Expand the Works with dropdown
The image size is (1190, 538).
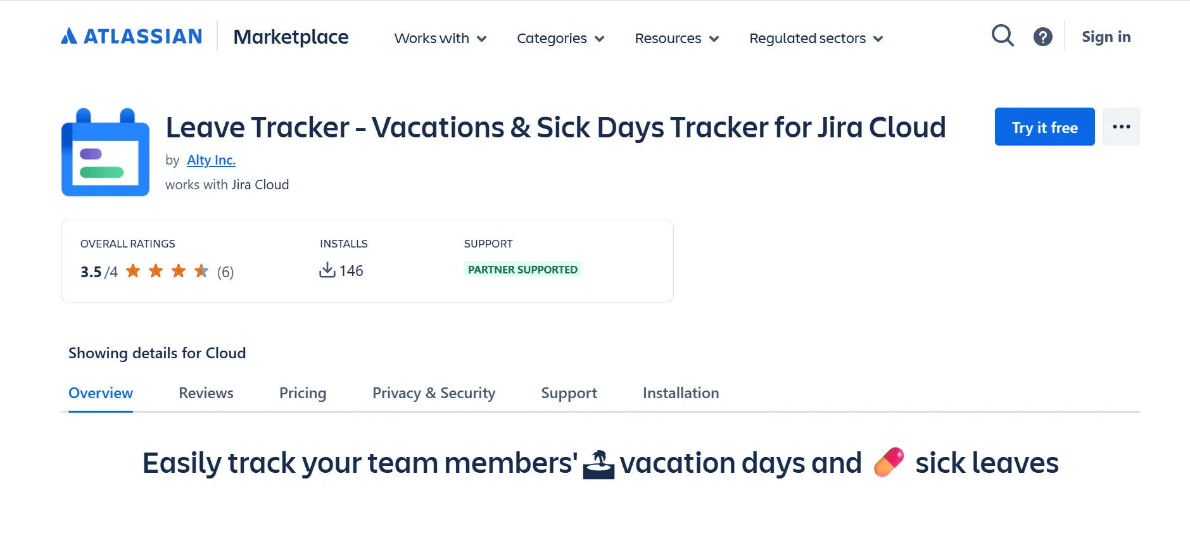click(x=440, y=39)
